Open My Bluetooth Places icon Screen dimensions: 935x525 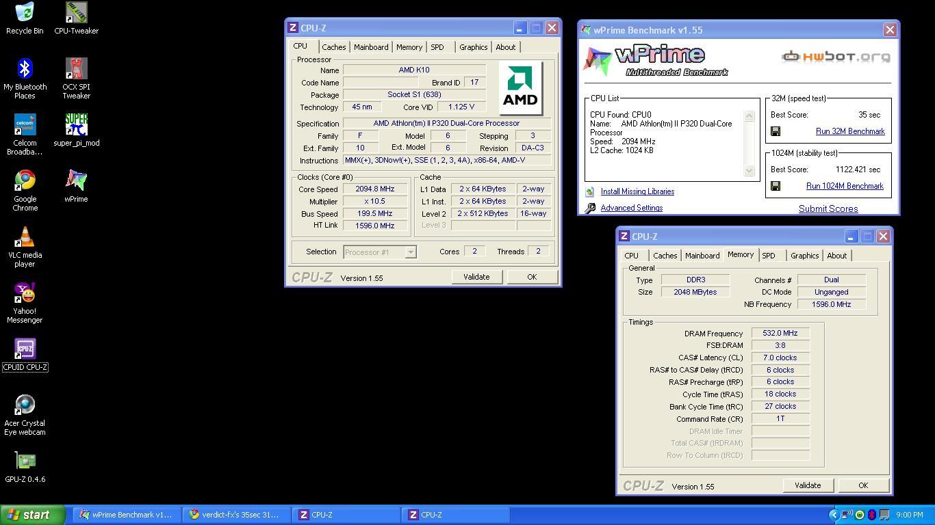(x=25, y=79)
